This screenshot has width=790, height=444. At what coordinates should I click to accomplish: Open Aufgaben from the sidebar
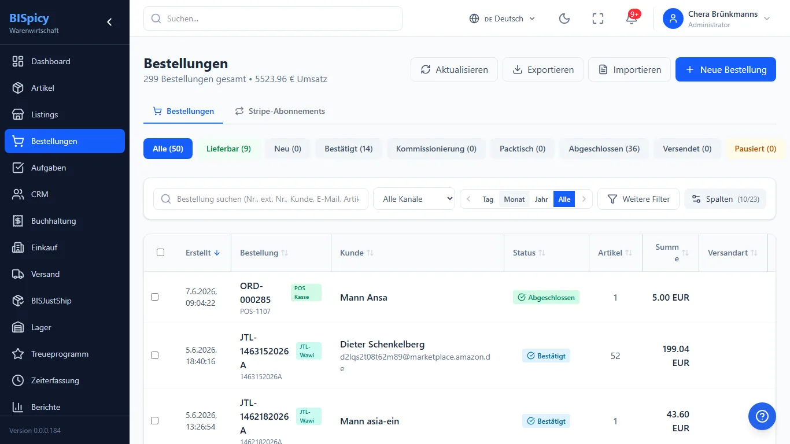pos(65,168)
